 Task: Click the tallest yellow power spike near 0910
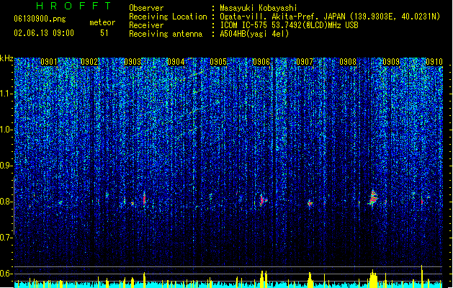click(x=422, y=276)
